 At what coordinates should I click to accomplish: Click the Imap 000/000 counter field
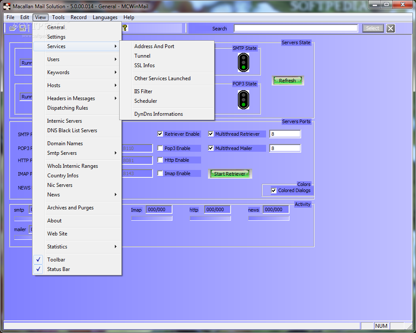pyautogui.click(x=159, y=209)
